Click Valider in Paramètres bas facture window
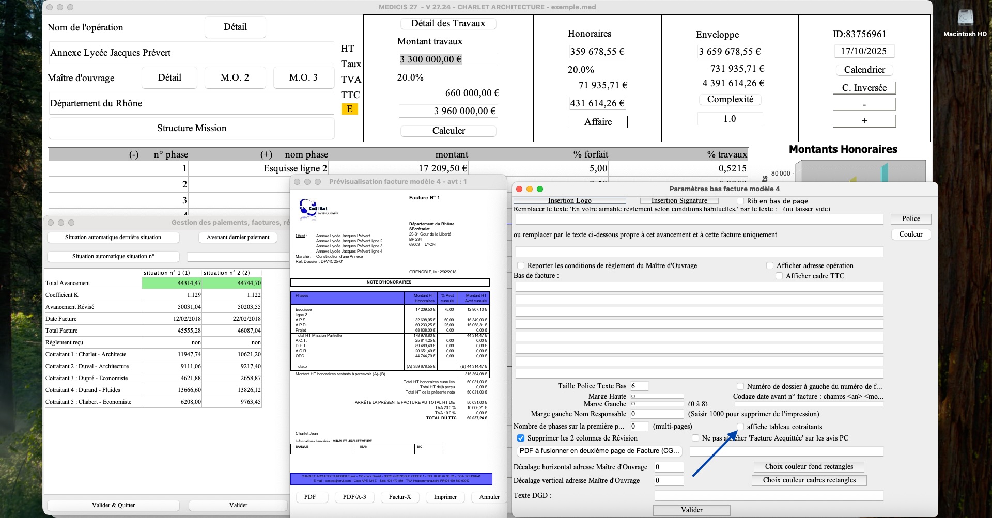 pos(692,510)
